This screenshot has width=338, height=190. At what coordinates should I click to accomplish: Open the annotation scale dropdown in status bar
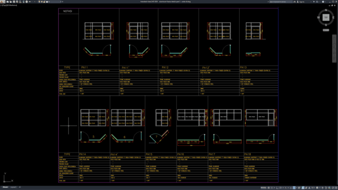[x=313, y=188]
